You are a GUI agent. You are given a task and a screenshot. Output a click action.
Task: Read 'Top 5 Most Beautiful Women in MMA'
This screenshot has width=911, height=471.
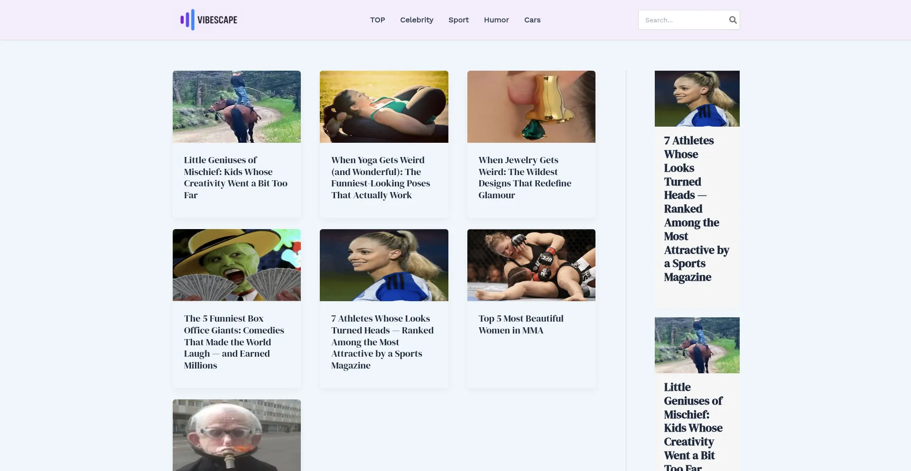pos(521,324)
